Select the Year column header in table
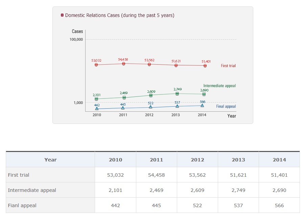This screenshot has height=219, width=304. click(50, 160)
